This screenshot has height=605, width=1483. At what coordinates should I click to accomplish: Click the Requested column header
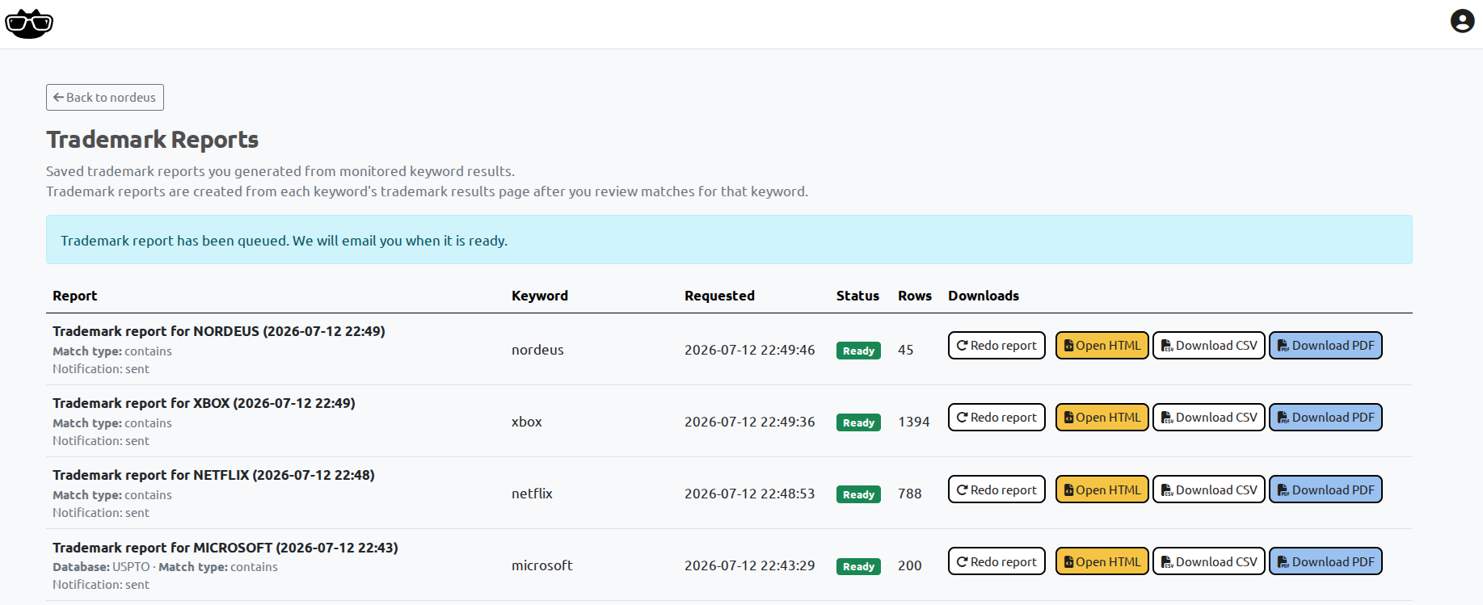(x=719, y=296)
